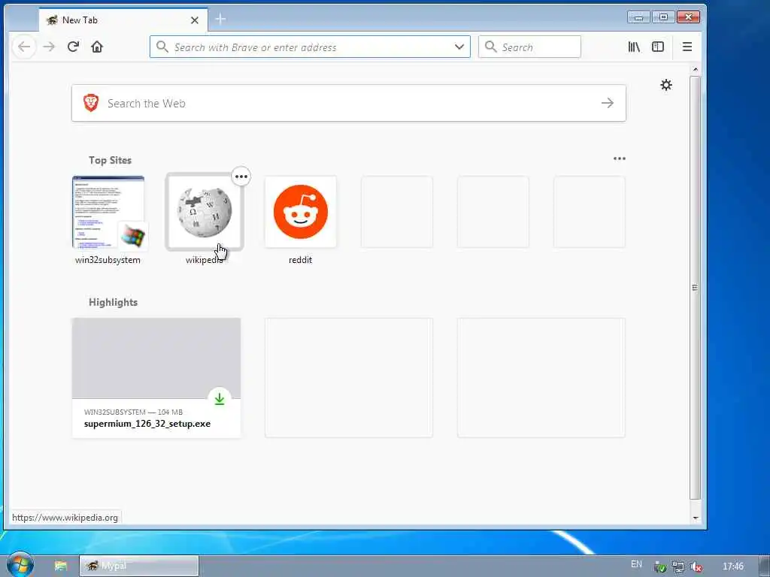The image size is (770, 577).
Task: Submit web search with arrow button
Action: pyautogui.click(x=608, y=103)
